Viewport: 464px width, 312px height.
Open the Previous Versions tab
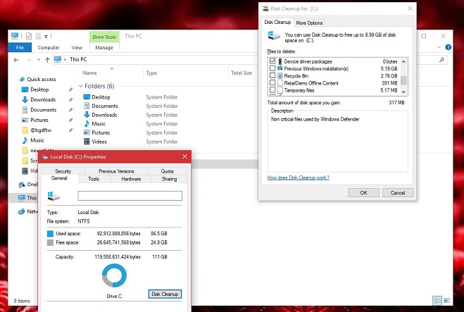coord(116,171)
